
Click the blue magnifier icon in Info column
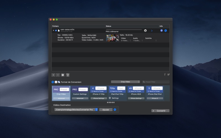click(x=165, y=30)
